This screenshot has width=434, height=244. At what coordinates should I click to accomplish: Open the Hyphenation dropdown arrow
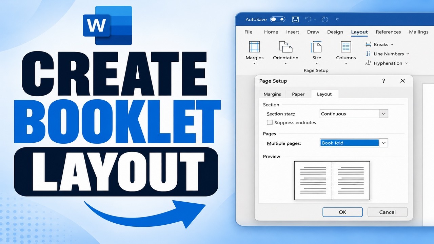click(x=406, y=63)
